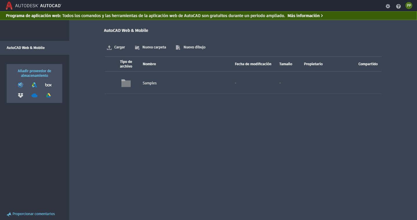This screenshot has height=220, width=417.
Task: Add the Autodesk storage provider icon
Action: [34, 85]
